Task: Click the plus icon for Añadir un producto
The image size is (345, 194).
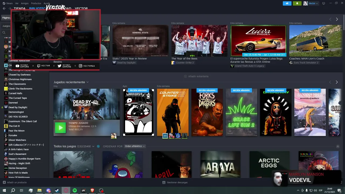Action: pyautogui.click(x=4, y=182)
